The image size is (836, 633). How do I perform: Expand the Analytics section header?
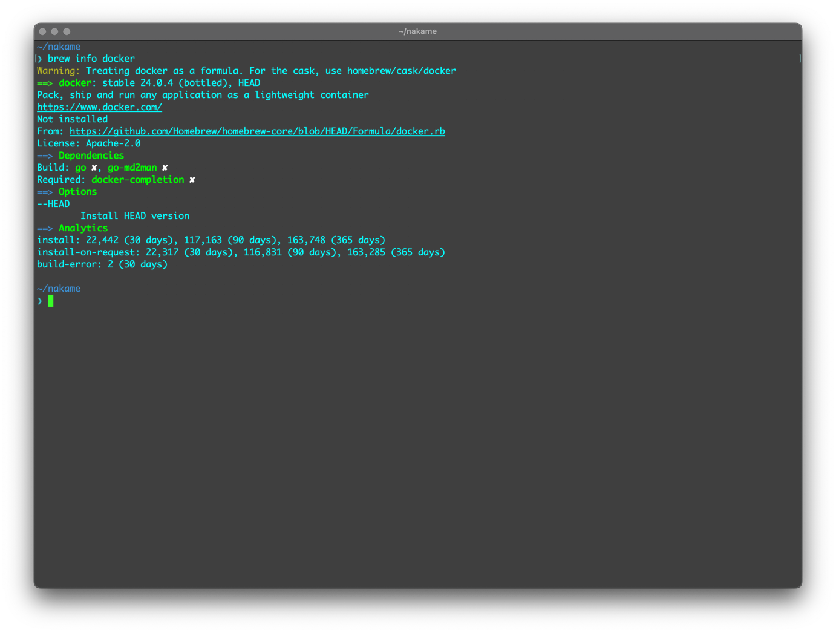pos(83,228)
